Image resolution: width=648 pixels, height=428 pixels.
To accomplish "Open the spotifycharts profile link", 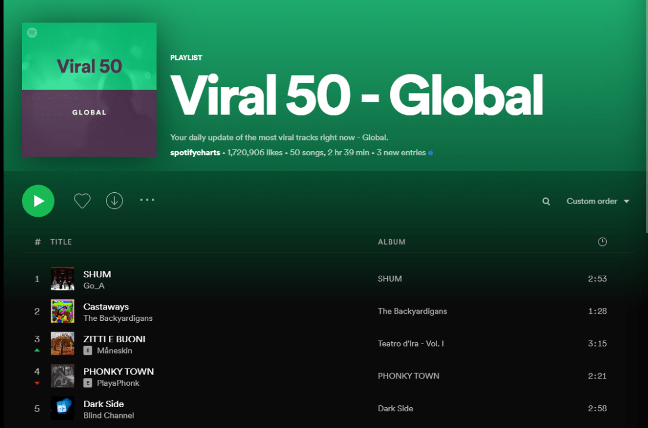I will point(195,153).
